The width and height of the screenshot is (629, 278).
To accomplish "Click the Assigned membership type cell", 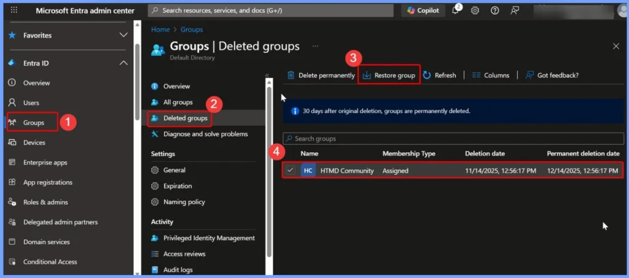I will coord(396,171).
